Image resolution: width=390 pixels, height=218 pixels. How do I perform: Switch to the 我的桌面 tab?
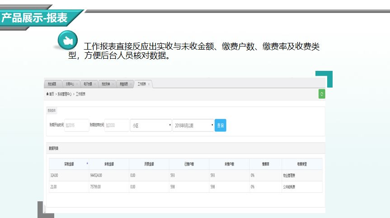pos(52,84)
